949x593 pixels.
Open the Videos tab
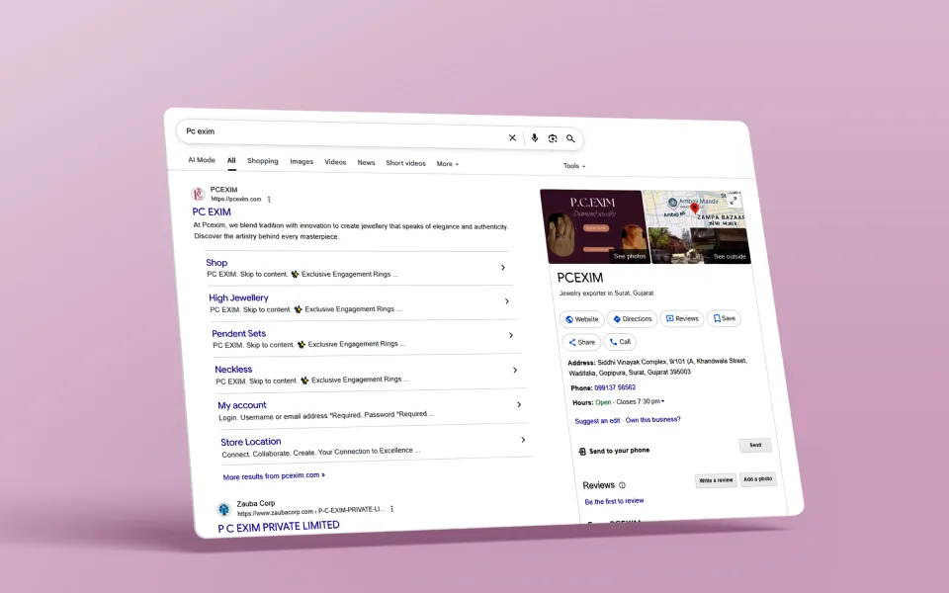[x=335, y=162]
